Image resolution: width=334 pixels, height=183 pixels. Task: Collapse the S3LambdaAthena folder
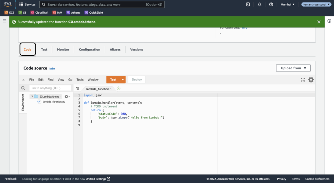(32, 97)
